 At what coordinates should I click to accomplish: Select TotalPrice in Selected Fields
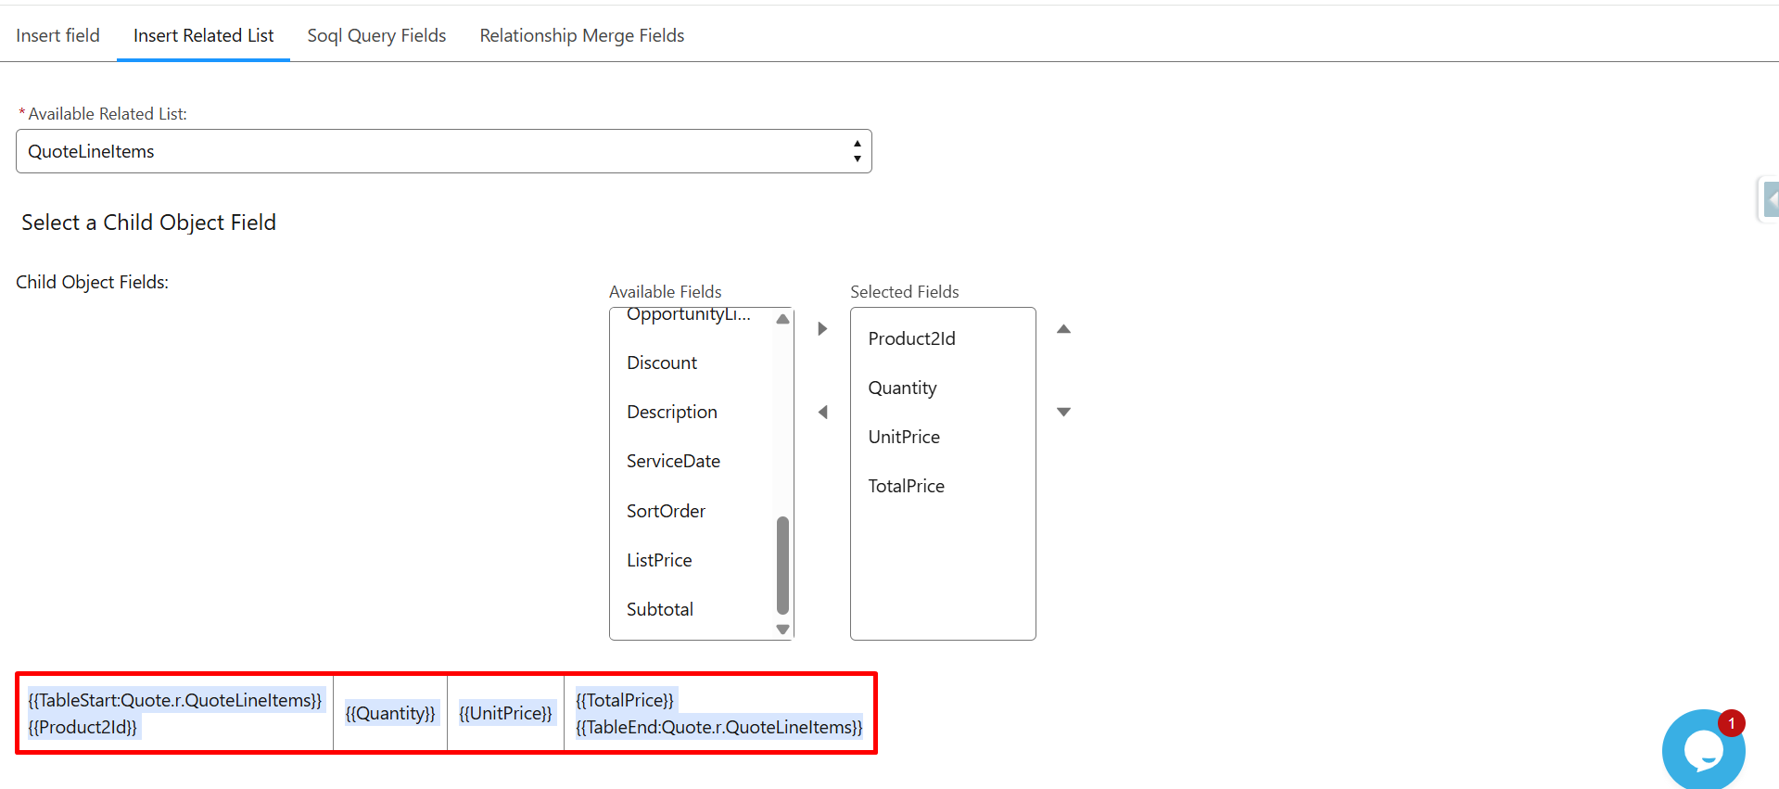[x=906, y=486]
